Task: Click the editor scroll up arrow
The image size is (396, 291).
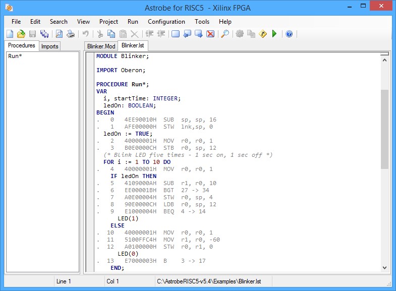Action: pyautogui.click(x=384, y=60)
